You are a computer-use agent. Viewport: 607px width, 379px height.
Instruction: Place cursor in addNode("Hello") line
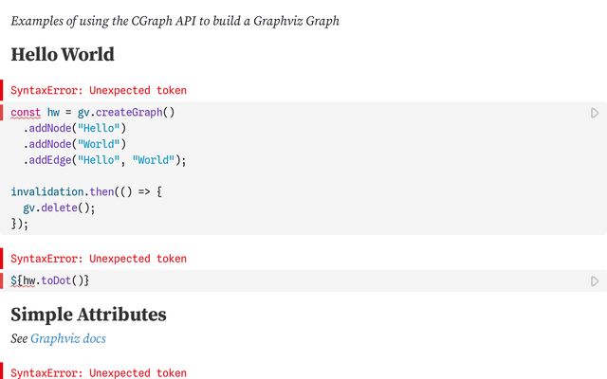(x=75, y=129)
